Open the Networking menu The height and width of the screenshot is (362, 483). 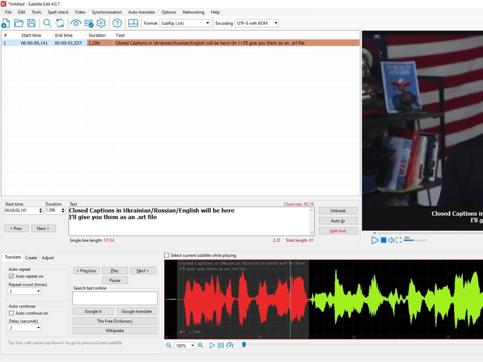(194, 12)
